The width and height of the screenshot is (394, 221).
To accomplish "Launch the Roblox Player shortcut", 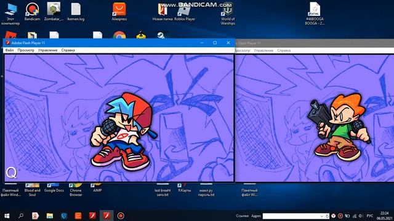I will (x=185, y=12).
